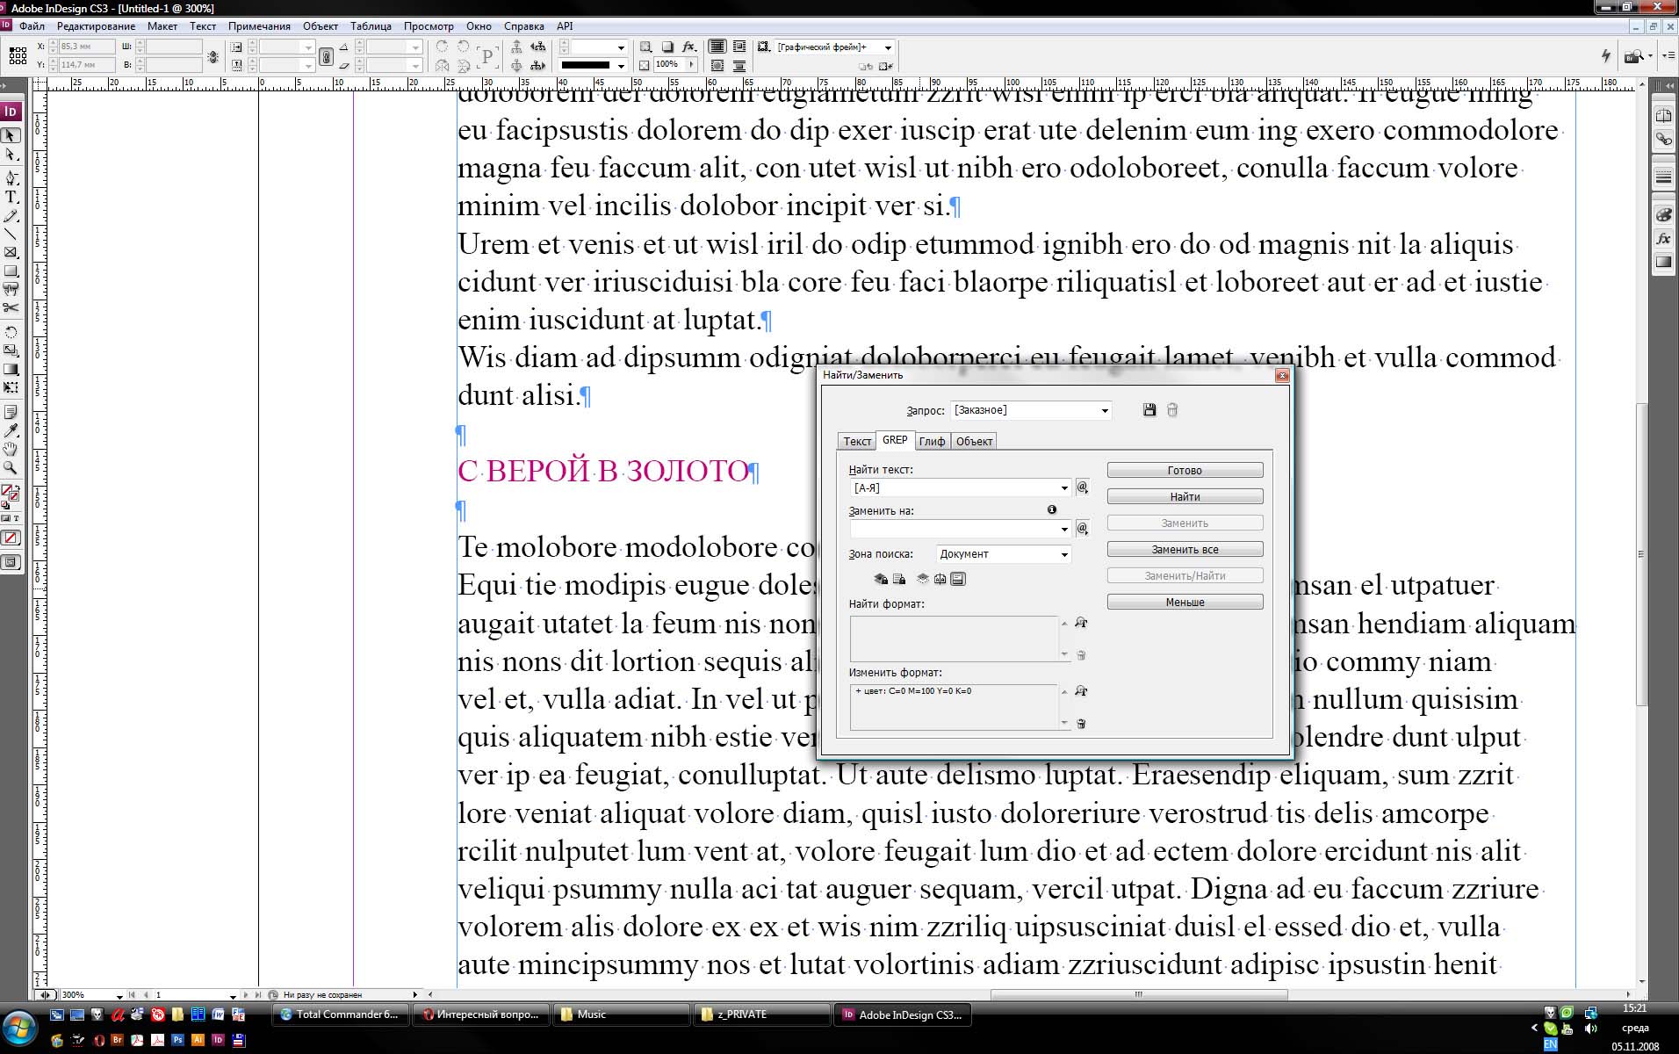Image resolution: width=1679 pixels, height=1054 pixels.
Task: Select the Scale tool
Action: [11, 350]
